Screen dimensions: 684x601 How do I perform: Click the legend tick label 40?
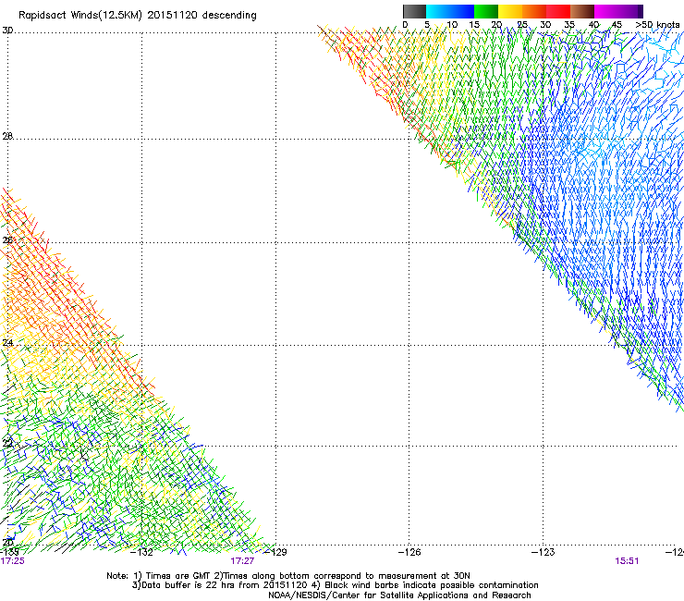593,24
